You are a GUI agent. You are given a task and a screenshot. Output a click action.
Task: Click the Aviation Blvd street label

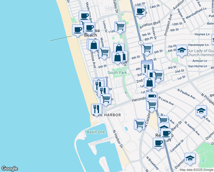[x=150, y=25]
